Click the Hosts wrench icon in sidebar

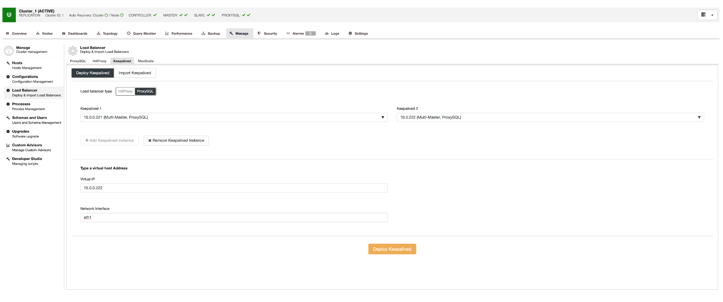pos(8,63)
